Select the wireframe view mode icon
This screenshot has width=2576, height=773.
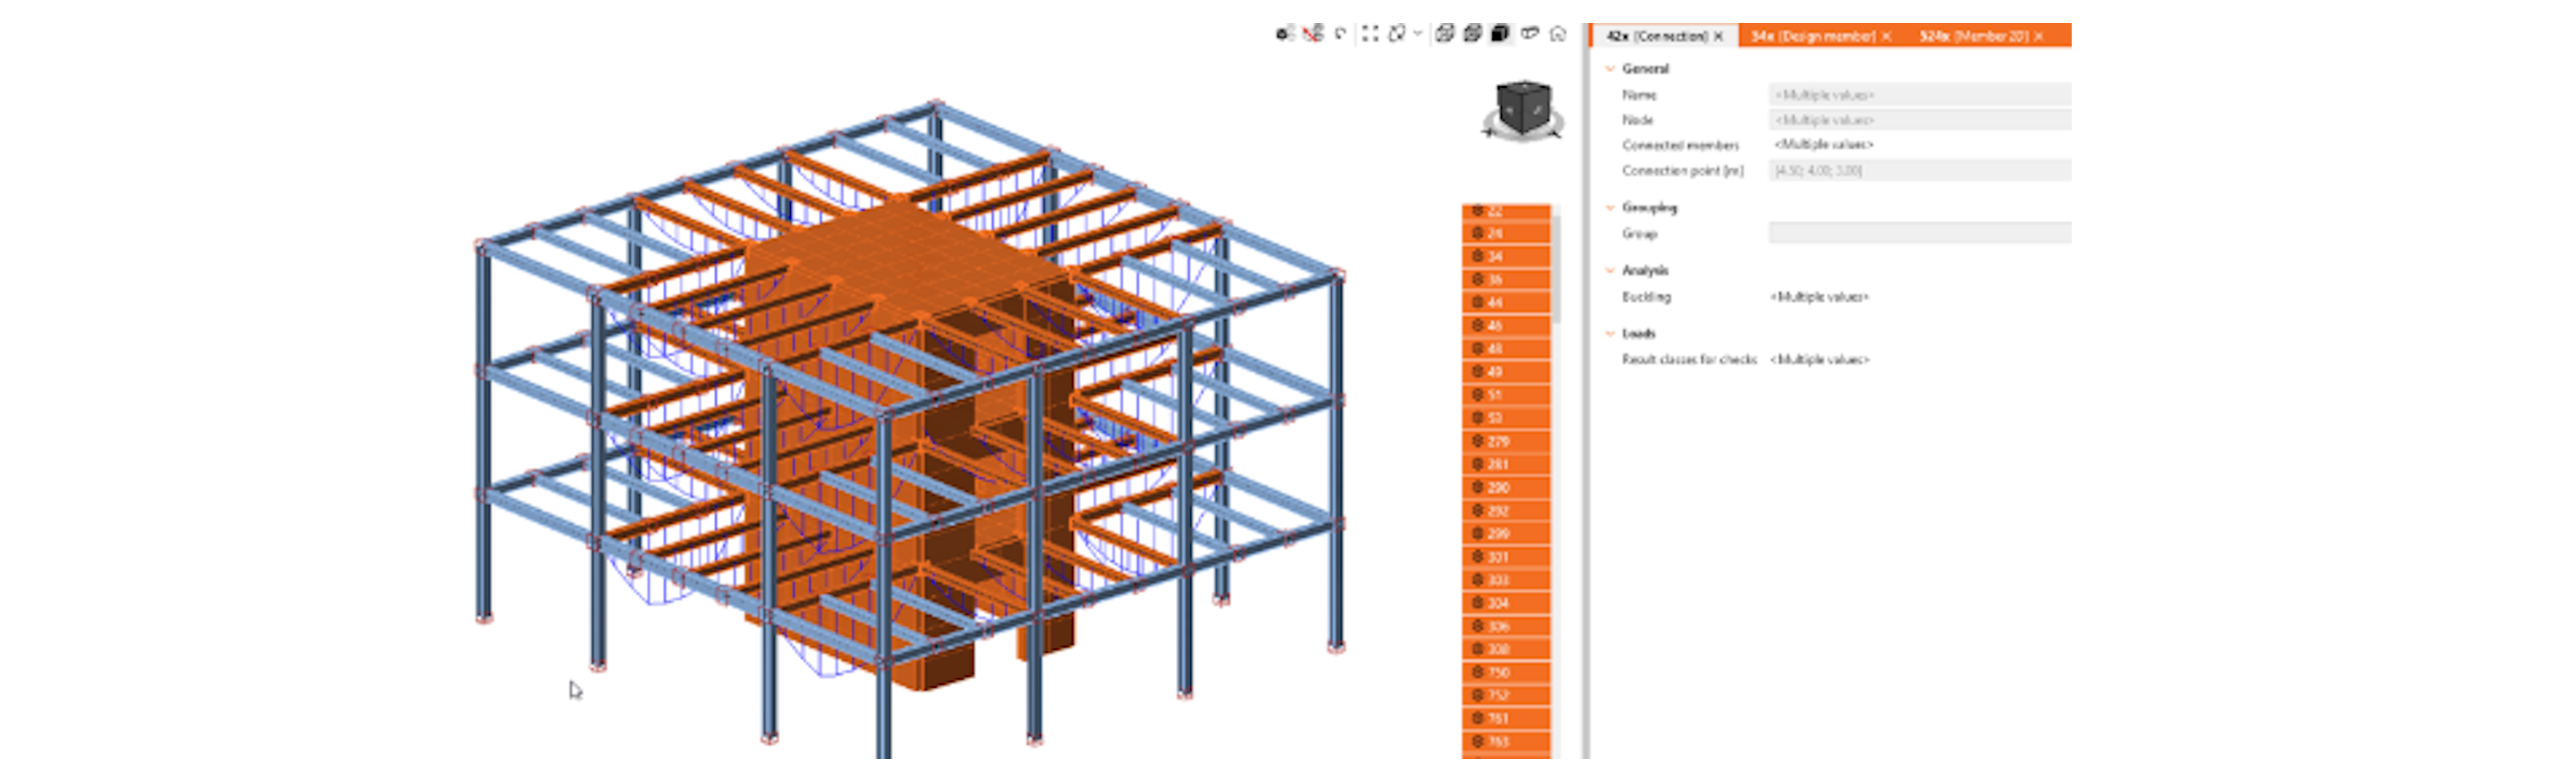[1444, 34]
